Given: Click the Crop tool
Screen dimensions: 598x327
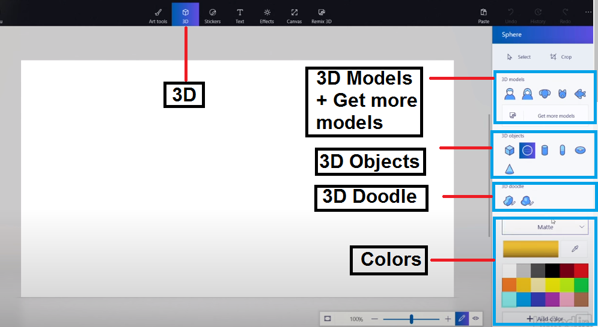Looking at the screenshot, I should (560, 57).
